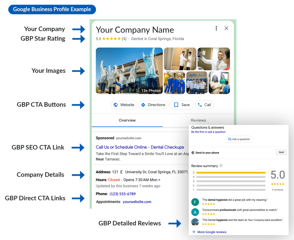Click the 4 reviews count text
Viewport: 294px width, 240px height.
pyautogui.click(x=278, y=190)
